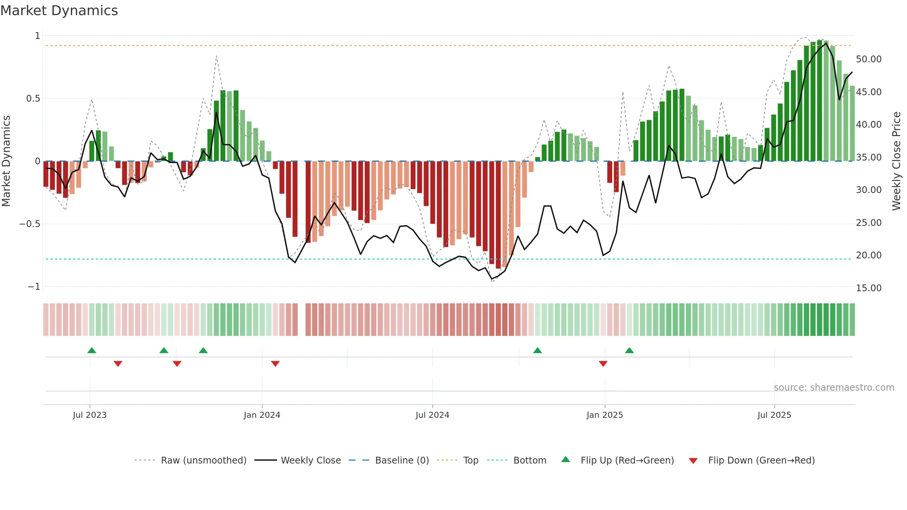This screenshot has height=510, width=907.
Task: Click the 50.00 price axis tick label
Action: (x=869, y=59)
